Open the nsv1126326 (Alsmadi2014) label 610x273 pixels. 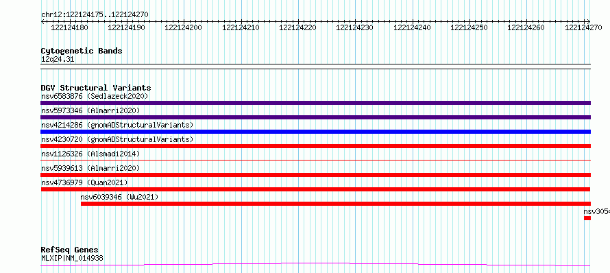(90, 154)
